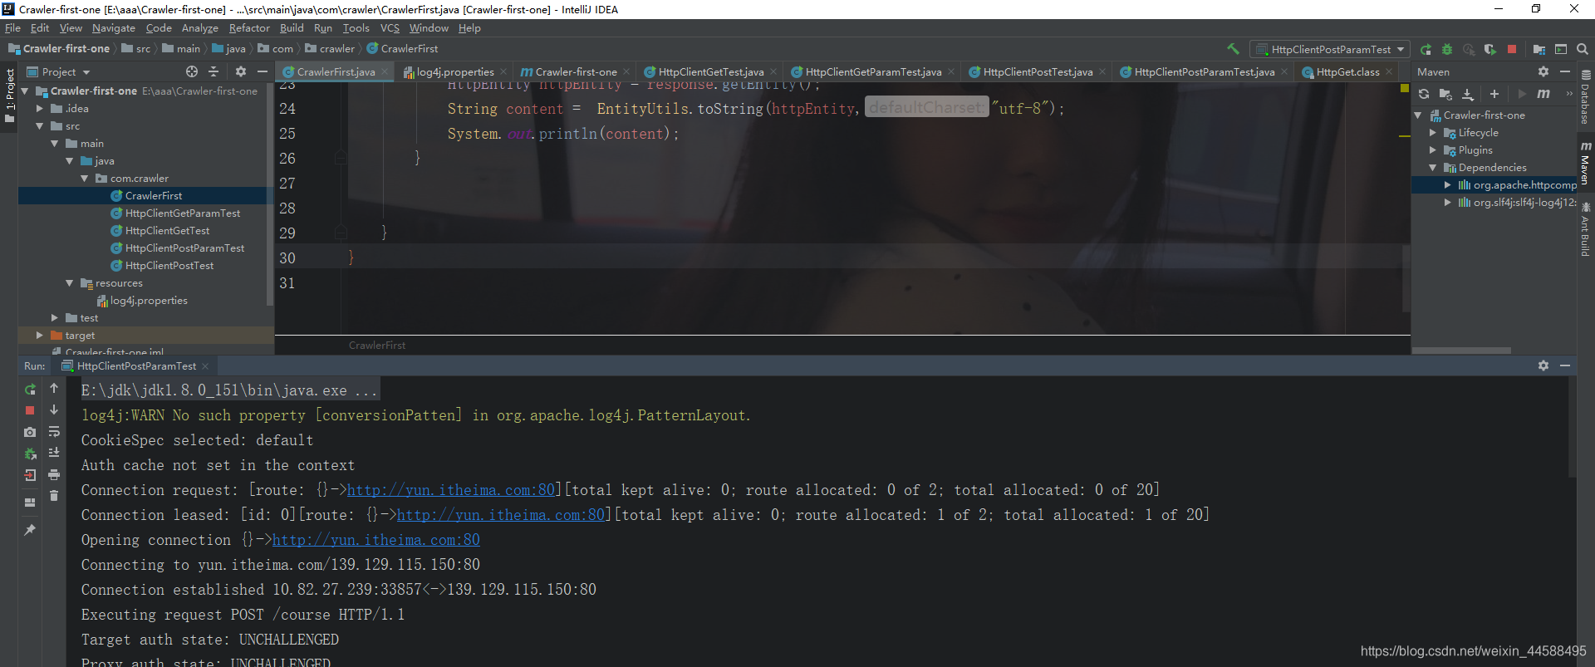This screenshot has height=667, width=1595.
Task: Follow the link in the Connection request line
Action: coord(451,490)
